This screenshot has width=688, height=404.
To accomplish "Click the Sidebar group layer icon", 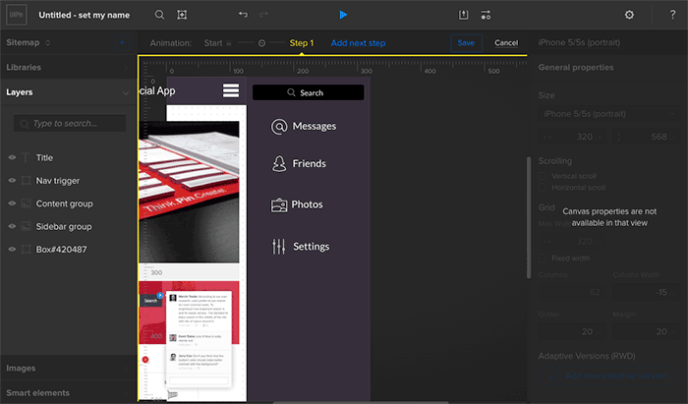I will pyautogui.click(x=26, y=226).
